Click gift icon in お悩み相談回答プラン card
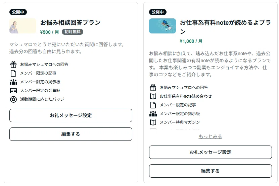 (13, 65)
